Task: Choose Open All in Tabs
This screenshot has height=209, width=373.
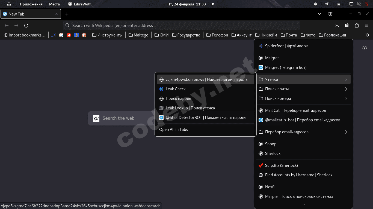Action: pyautogui.click(x=206, y=130)
